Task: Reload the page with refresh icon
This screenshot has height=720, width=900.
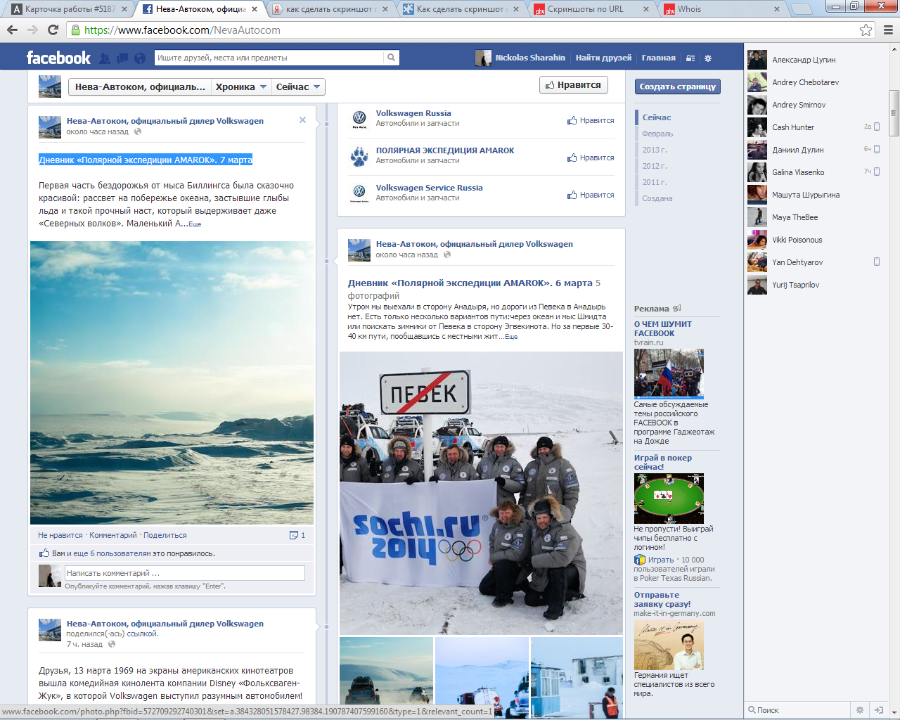Action: 53,30
